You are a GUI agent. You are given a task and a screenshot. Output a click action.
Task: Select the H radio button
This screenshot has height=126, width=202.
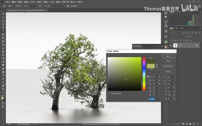click(x=148, y=77)
